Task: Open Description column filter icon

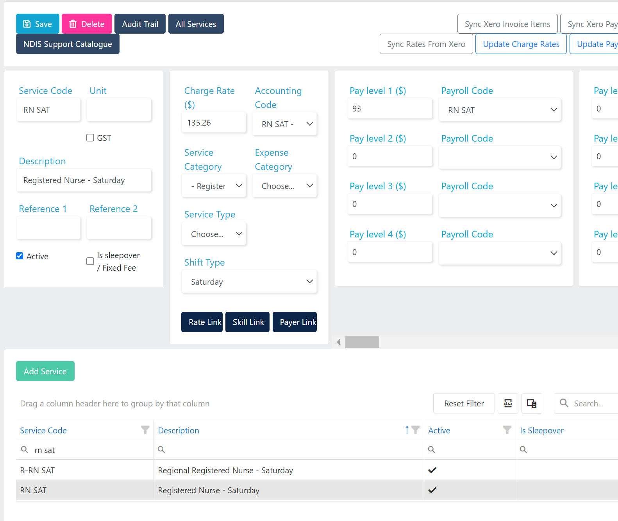Action: tap(415, 430)
